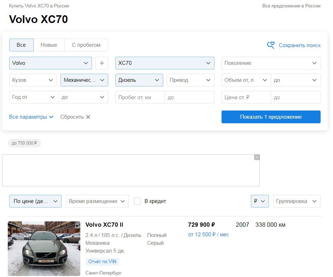
Task: Click the year 2007 in the listing
Action: [242, 225]
